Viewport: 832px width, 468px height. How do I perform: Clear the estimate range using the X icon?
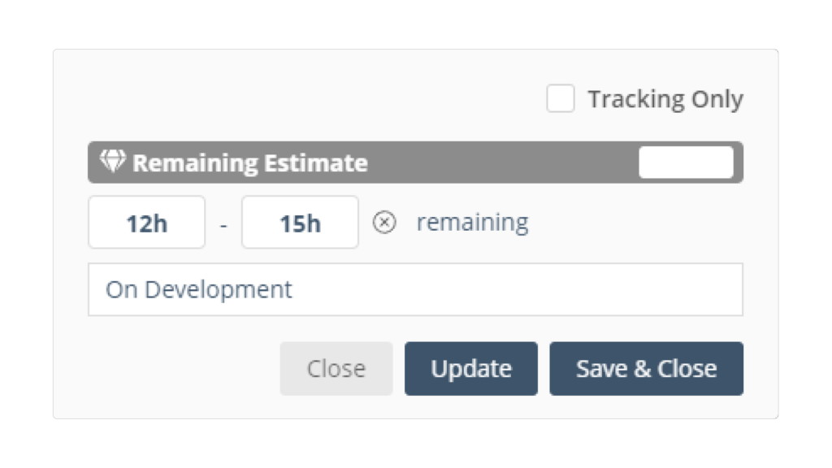(x=384, y=223)
